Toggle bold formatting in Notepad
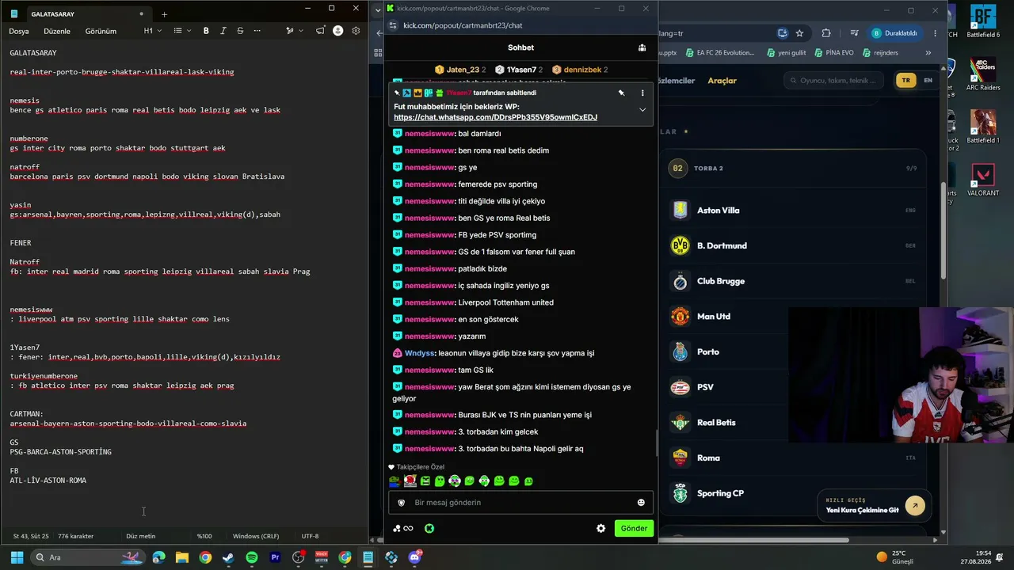Viewport: 1014px width, 570px height. (206, 31)
